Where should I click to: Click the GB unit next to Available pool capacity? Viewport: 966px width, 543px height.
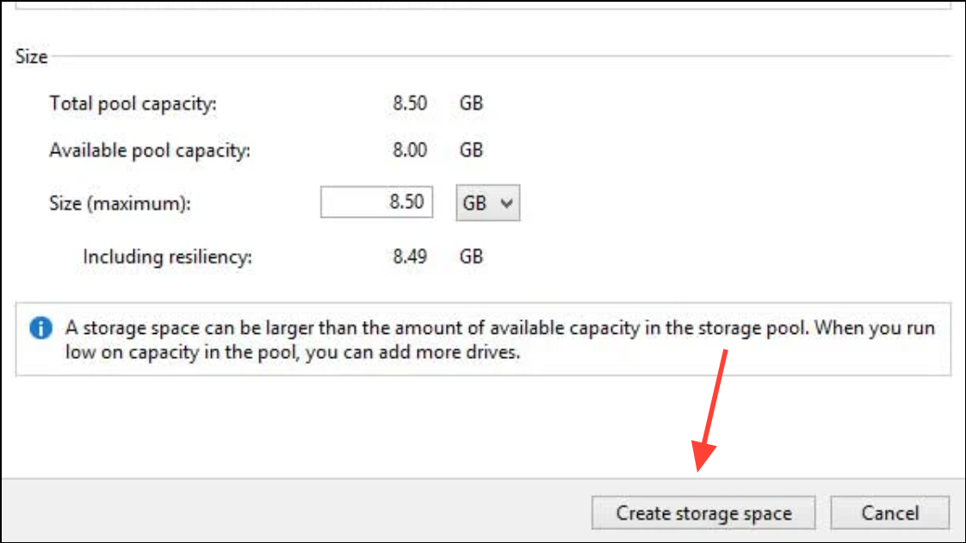point(471,150)
